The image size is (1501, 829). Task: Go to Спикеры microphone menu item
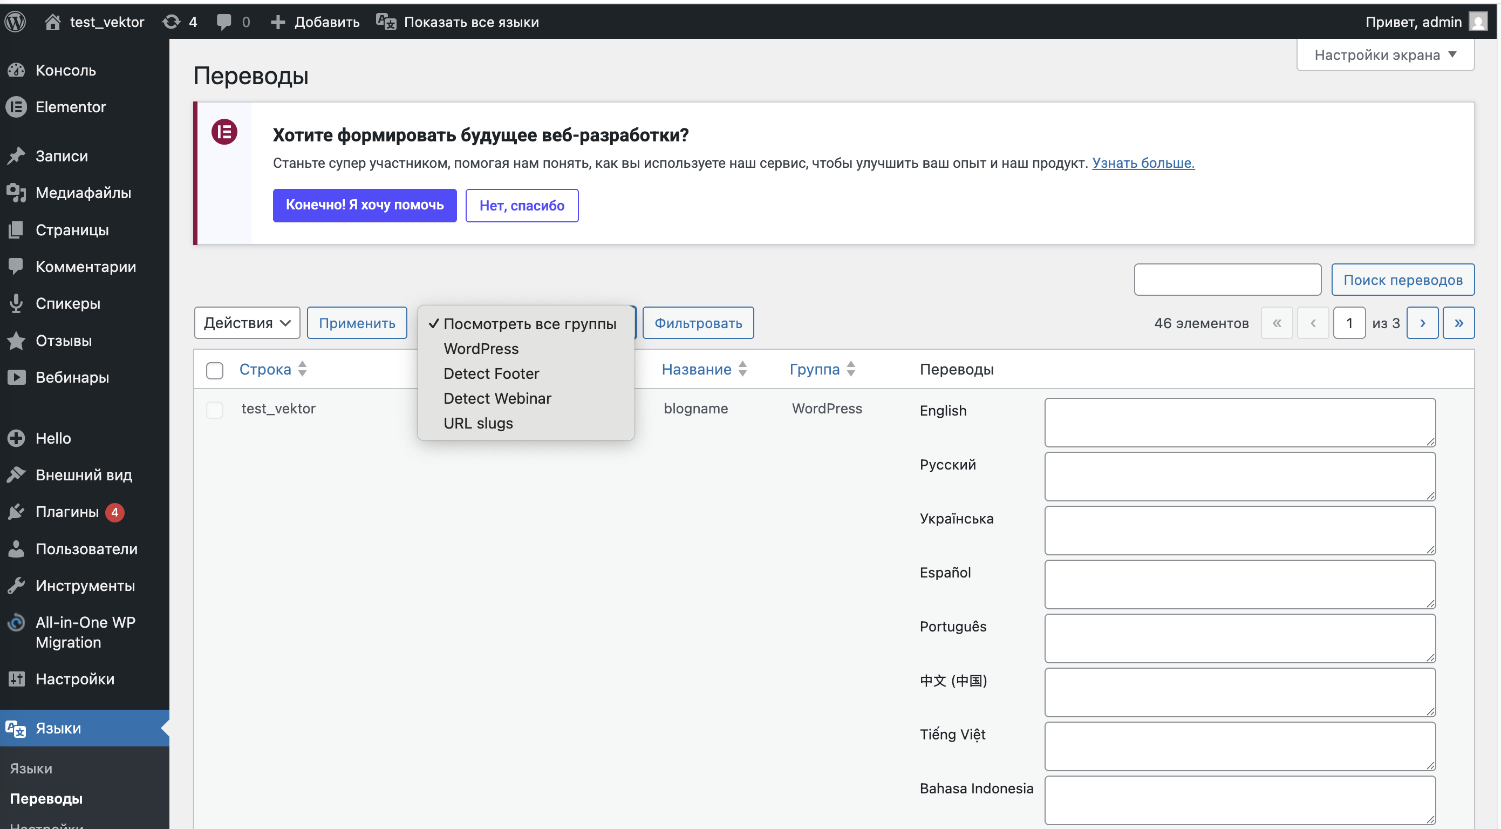67,303
